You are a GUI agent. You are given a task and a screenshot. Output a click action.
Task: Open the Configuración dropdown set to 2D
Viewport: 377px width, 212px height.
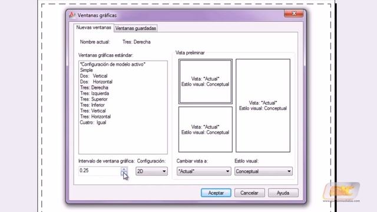click(x=151, y=171)
